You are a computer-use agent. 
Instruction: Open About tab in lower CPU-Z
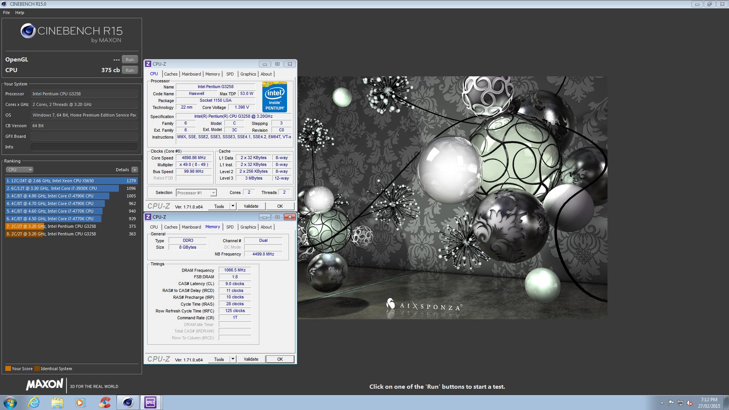point(266,227)
